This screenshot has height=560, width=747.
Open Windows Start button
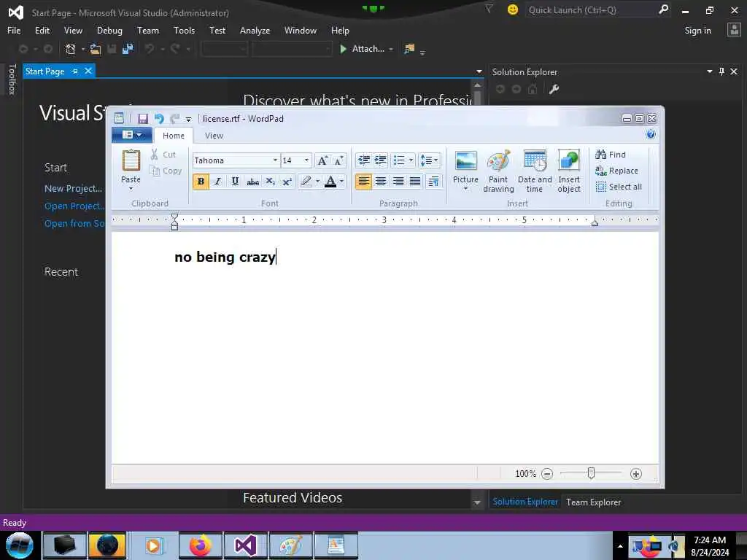[19, 545]
